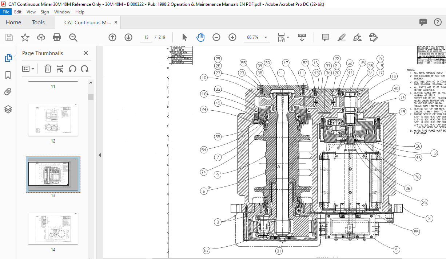Select the page 13 thumbnail
The width and height of the screenshot is (446, 259).
click(x=53, y=174)
